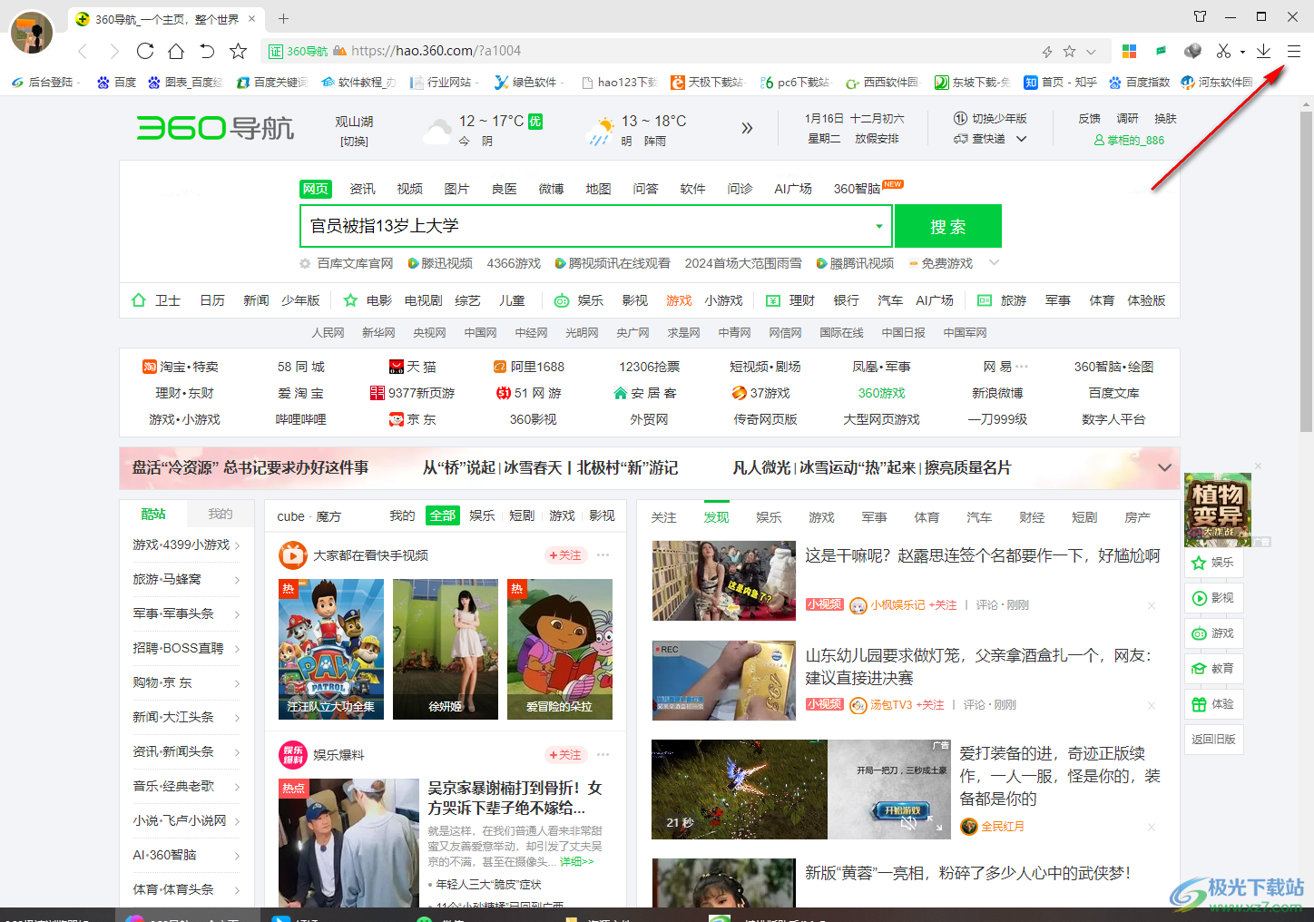The height and width of the screenshot is (922, 1314).
Task: Show more weather with double chevron
Action: 747,128
